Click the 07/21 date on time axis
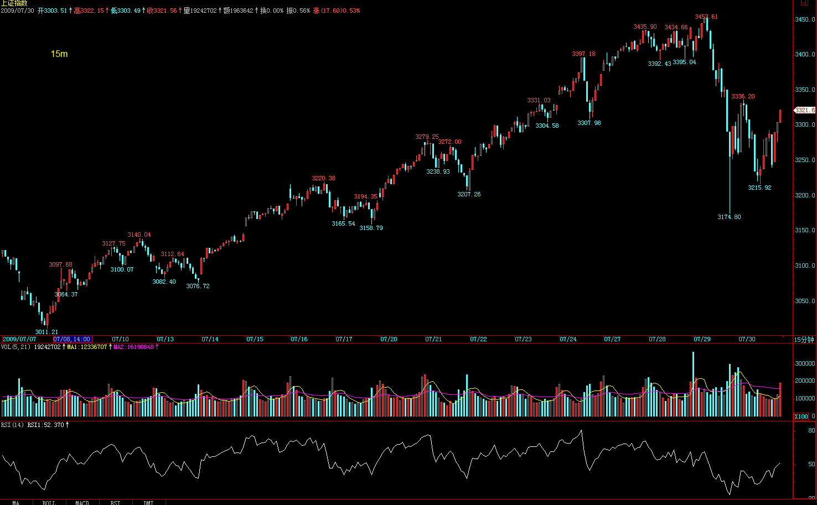The image size is (817, 505). (433, 340)
